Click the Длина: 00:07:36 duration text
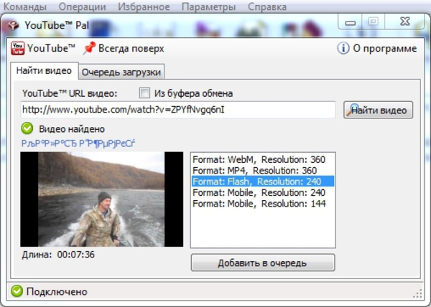 pos(58,255)
